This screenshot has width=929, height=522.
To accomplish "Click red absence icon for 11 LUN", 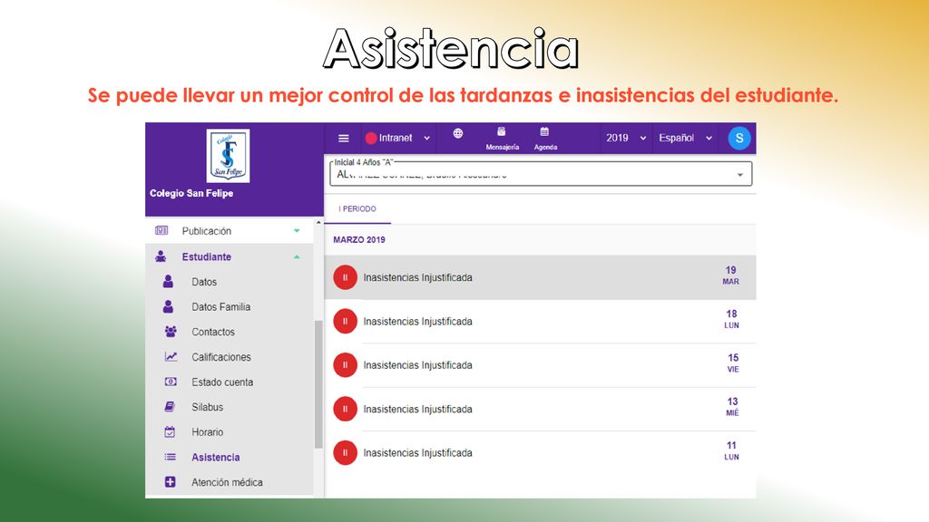I will (x=345, y=453).
